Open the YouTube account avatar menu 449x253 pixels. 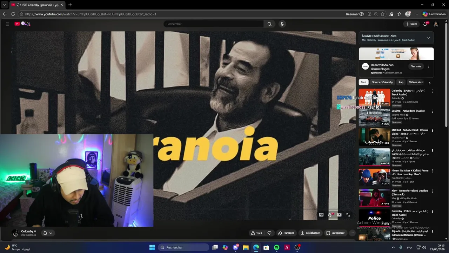[x=436, y=24]
